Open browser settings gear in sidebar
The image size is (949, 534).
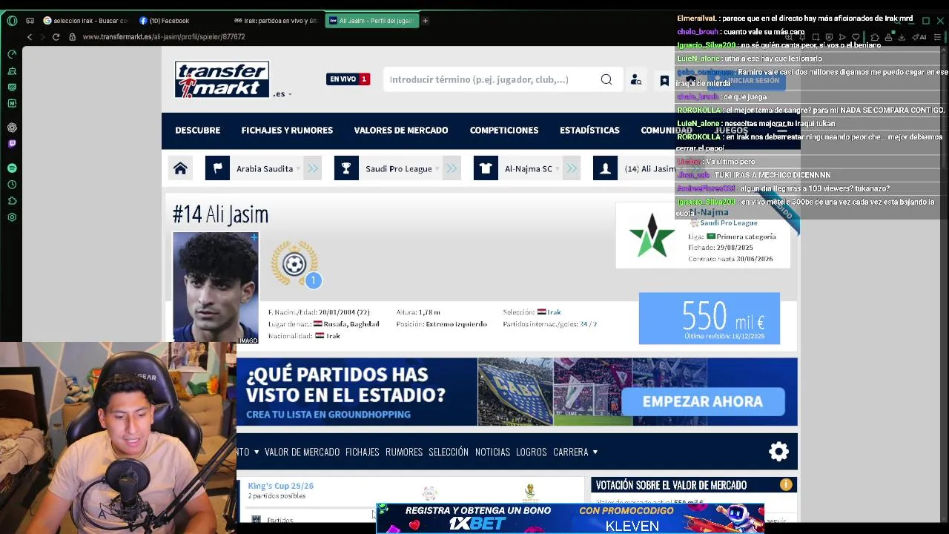pos(12,217)
